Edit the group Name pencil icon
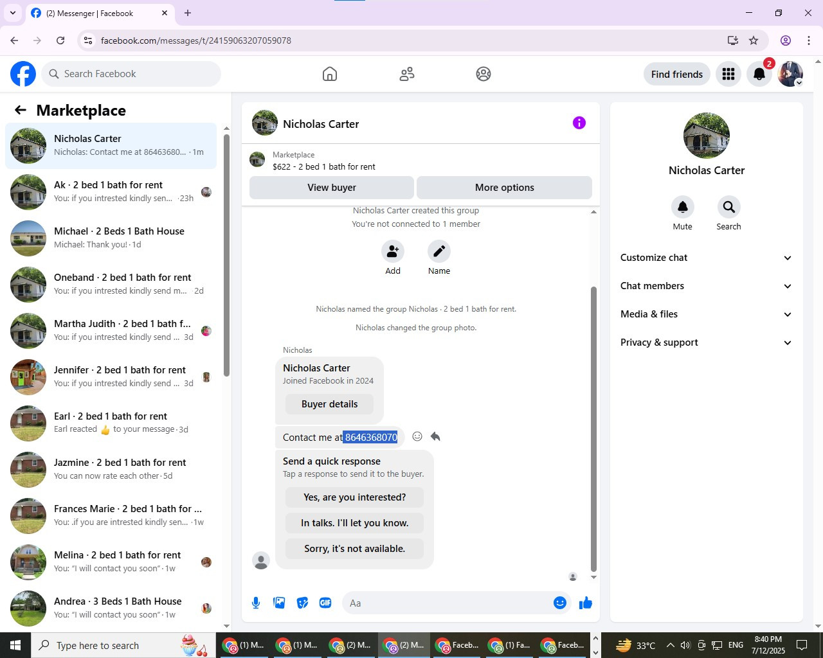The image size is (823, 658). 439,251
